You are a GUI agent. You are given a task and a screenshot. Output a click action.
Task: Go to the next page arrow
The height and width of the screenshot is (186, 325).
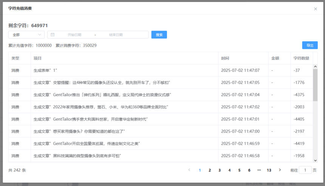[280, 170]
